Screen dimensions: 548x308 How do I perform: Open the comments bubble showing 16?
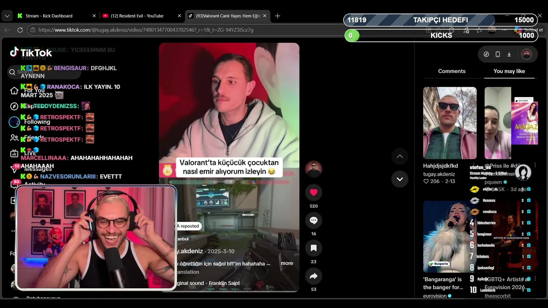click(x=313, y=220)
